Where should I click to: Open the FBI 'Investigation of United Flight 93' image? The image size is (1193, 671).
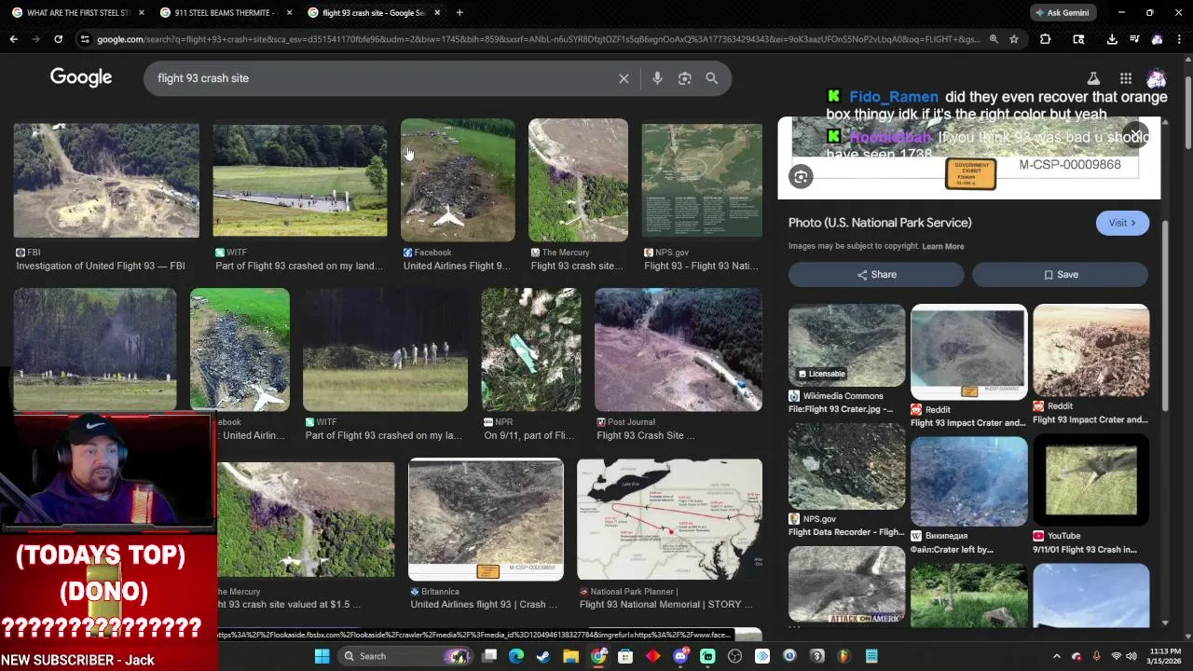[x=106, y=181]
